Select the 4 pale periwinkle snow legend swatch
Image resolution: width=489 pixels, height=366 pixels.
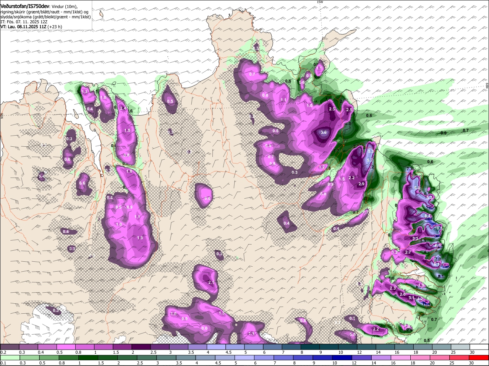[x=216, y=347]
